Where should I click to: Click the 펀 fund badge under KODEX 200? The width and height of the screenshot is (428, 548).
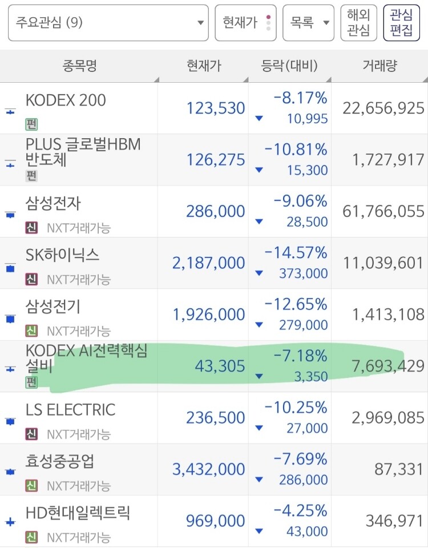pyautogui.click(x=31, y=124)
